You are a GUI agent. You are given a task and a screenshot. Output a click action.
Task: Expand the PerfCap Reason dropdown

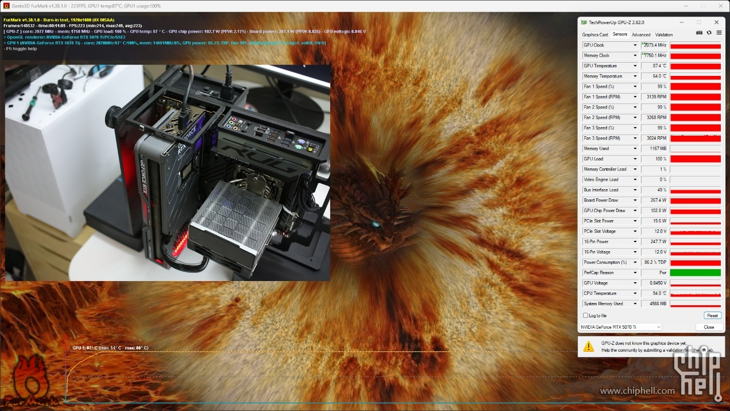click(635, 273)
